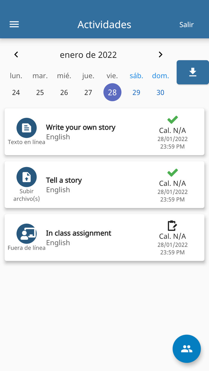Open Tell a story activity
The width and height of the screenshot is (209, 371).
pyautogui.click(x=64, y=180)
